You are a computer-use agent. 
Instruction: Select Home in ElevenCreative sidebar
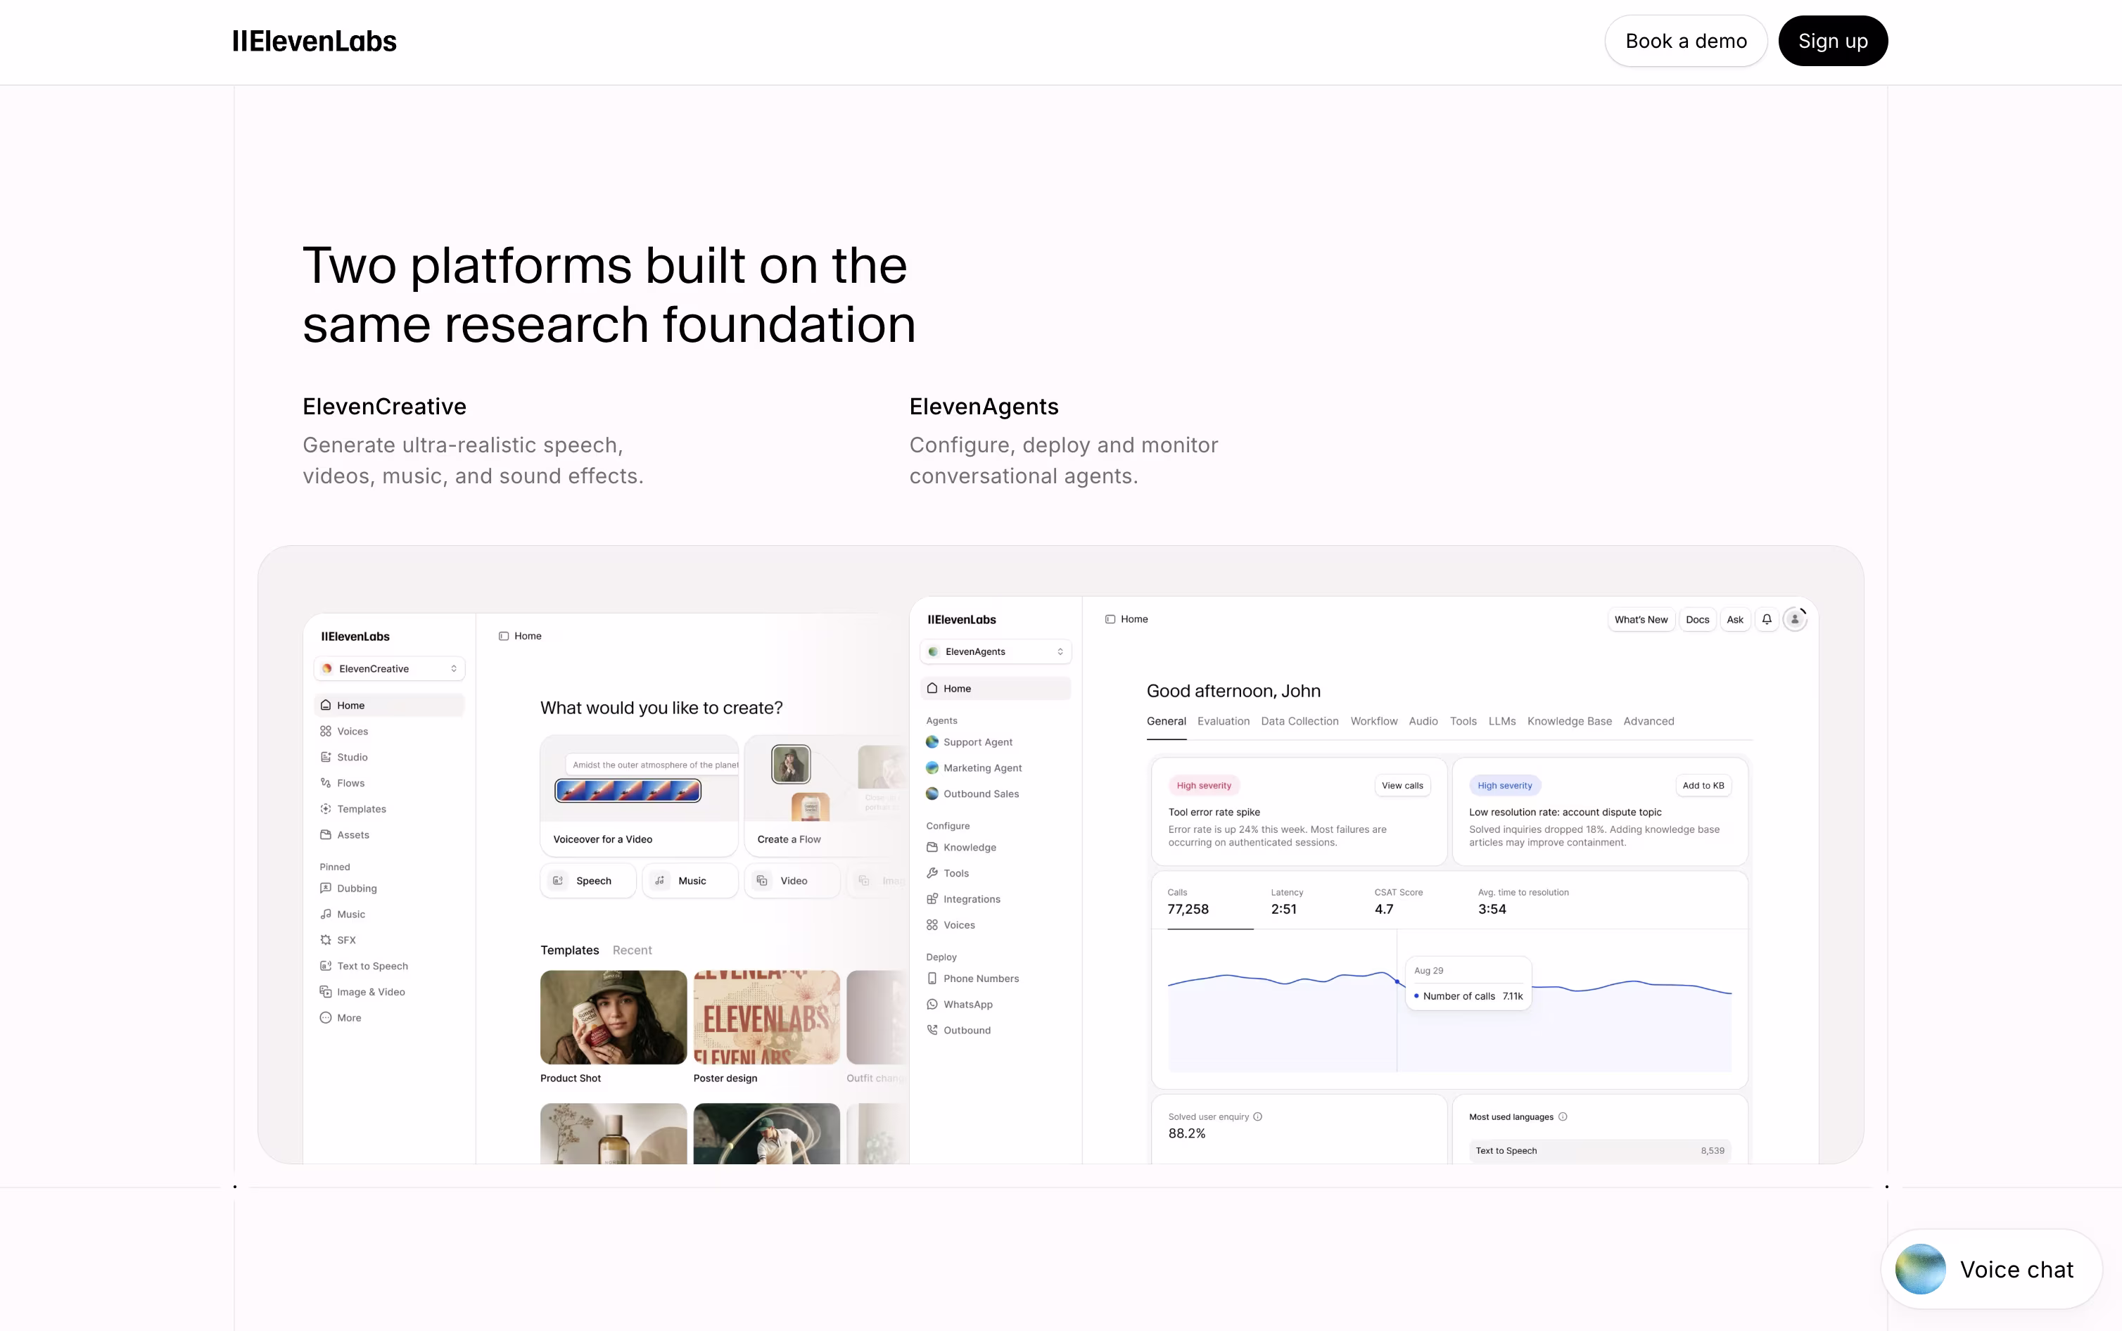click(389, 705)
